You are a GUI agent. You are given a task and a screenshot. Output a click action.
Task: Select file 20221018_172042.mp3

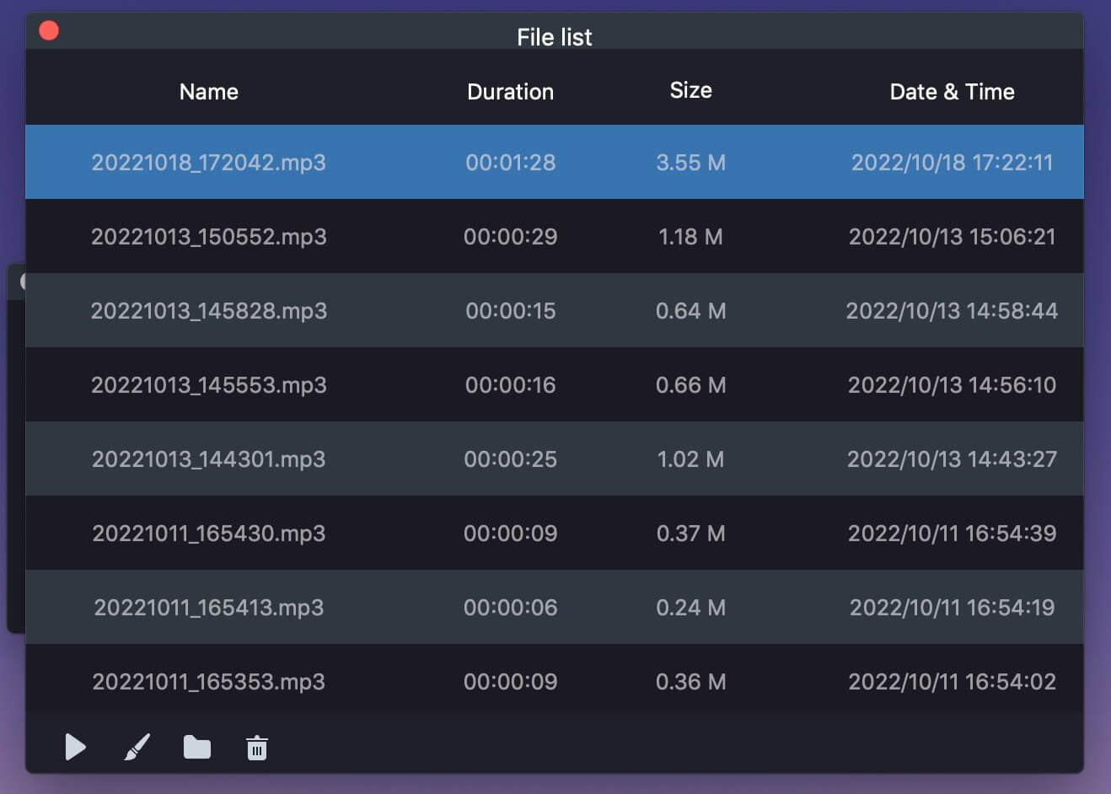(209, 162)
